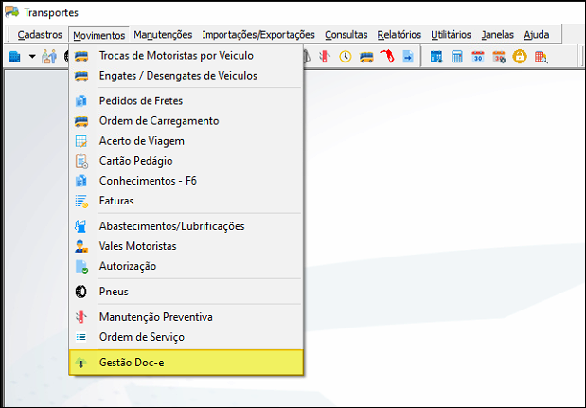Click the Conhecimentos document icon
This screenshot has width=586, height=408.
pos(81,181)
